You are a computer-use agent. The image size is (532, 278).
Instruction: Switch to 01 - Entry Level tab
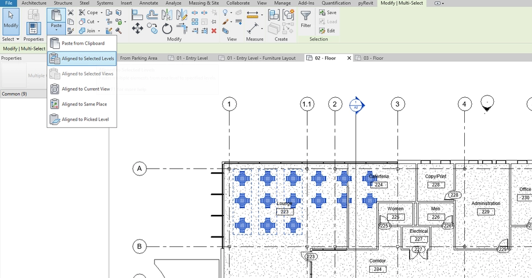click(192, 58)
